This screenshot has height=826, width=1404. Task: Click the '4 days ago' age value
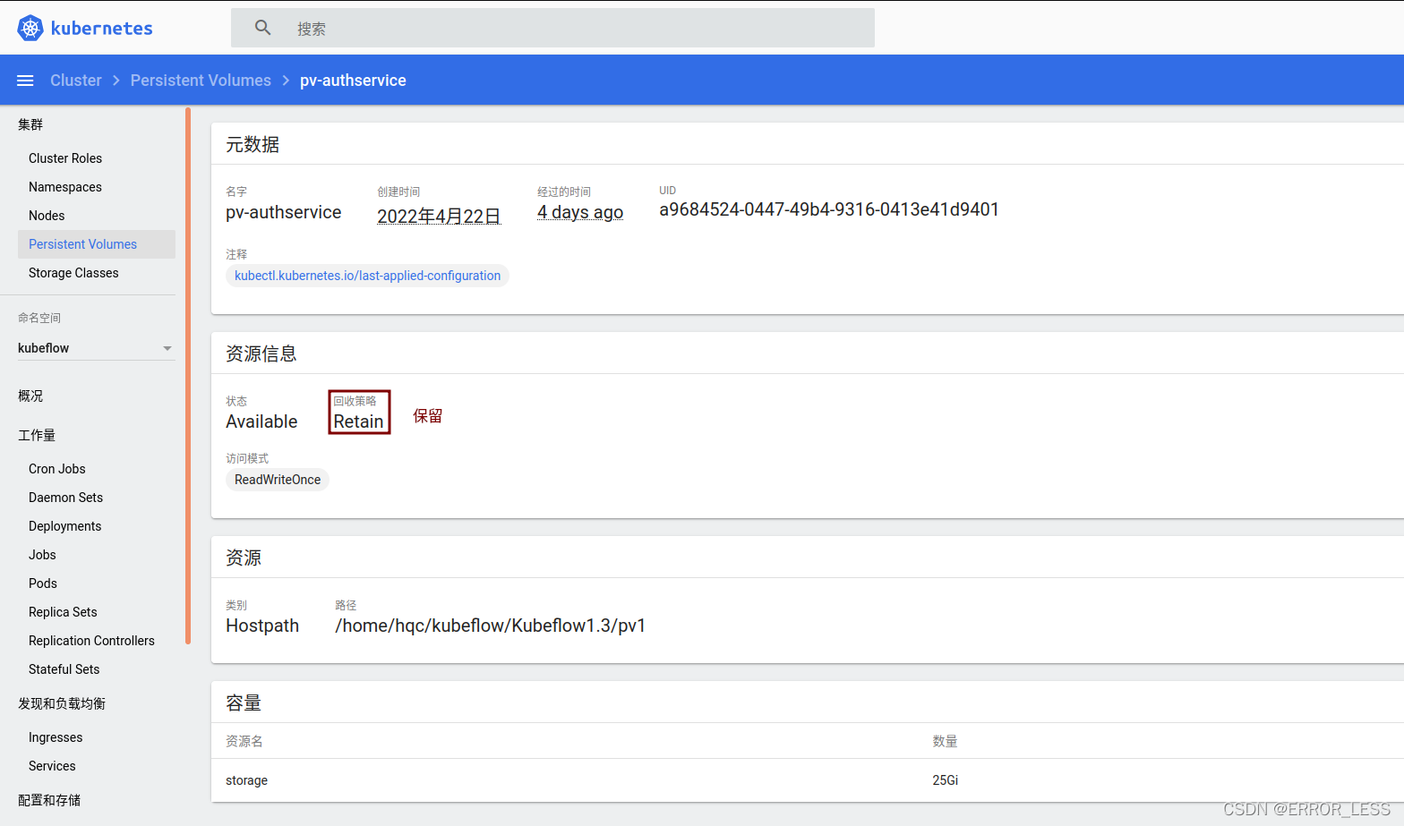tap(580, 212)
